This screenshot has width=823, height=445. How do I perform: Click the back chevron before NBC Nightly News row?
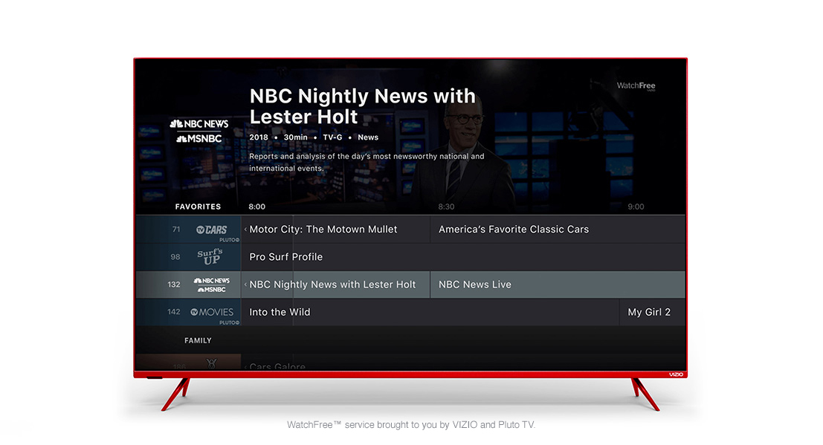[245, 285]
